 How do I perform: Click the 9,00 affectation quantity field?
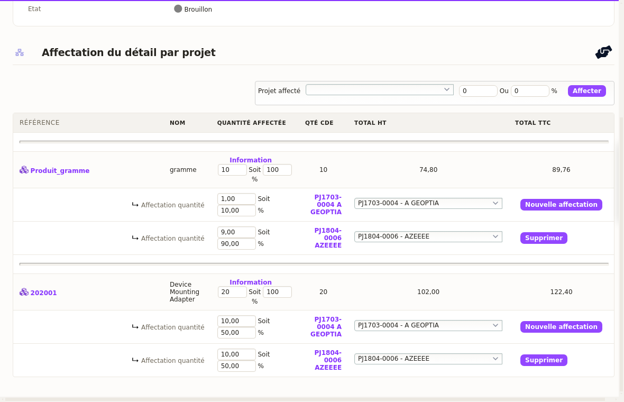[236, 232]
